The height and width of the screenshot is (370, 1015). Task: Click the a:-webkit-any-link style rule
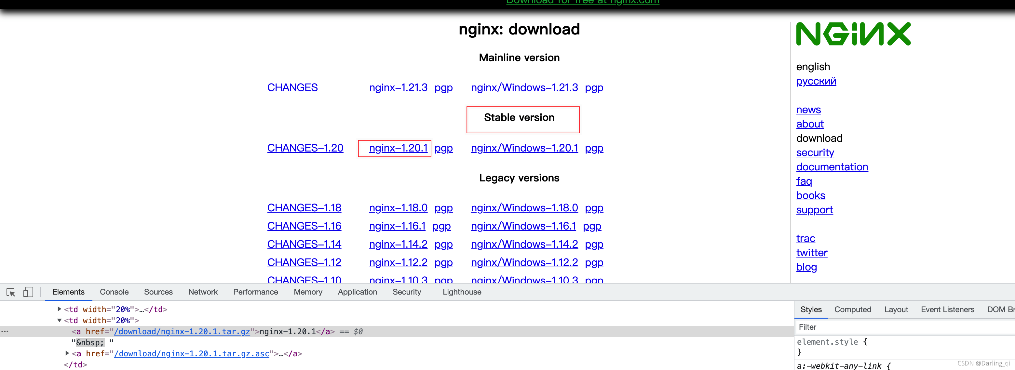[x=843, y=366]
